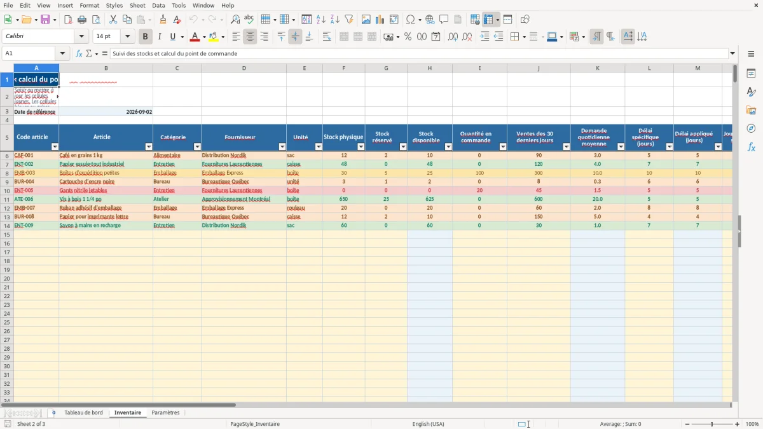Insert Comment speech bubble icon
Viewport: 763px width, 429px height.
444,20
